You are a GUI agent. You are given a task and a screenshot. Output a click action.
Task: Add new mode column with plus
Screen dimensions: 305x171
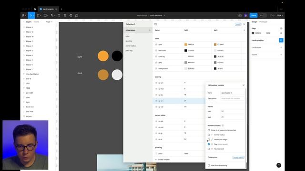[244, 30]
